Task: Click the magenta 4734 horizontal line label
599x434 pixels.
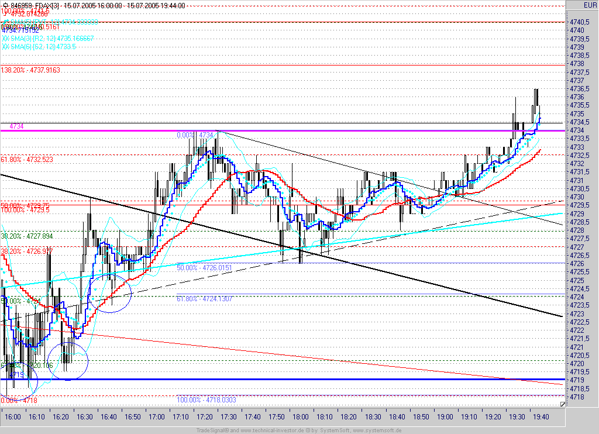Action: (x=16, y=126)
